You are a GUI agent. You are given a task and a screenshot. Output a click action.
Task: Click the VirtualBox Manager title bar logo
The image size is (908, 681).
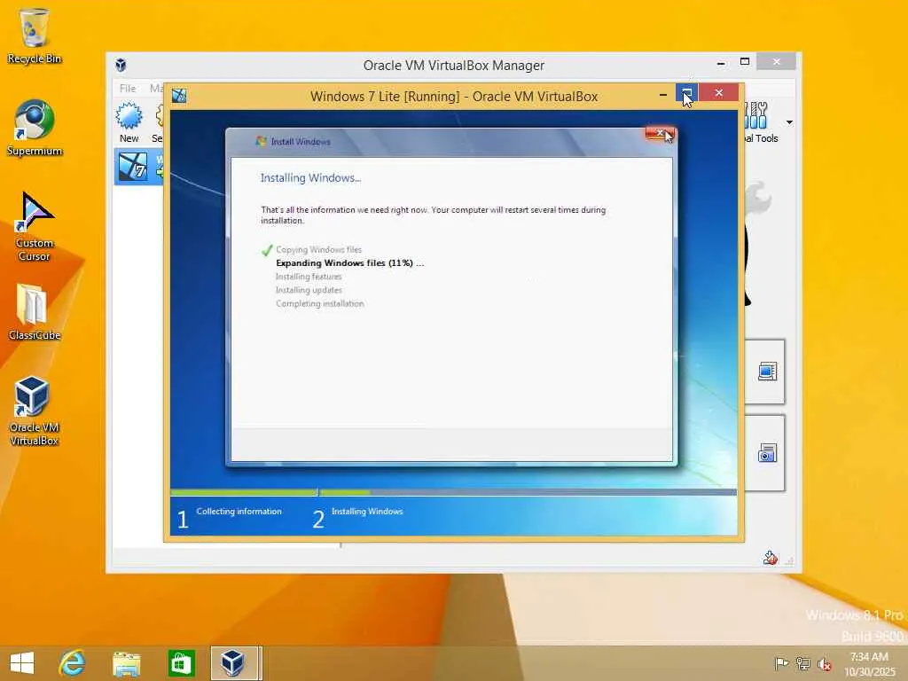coord(121,65)
